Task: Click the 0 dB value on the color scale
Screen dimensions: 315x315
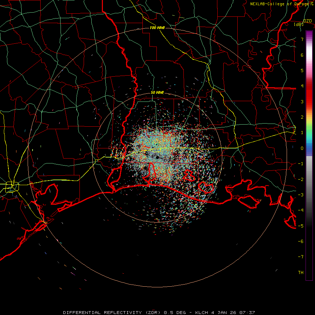Action: [x=302, y=148]
